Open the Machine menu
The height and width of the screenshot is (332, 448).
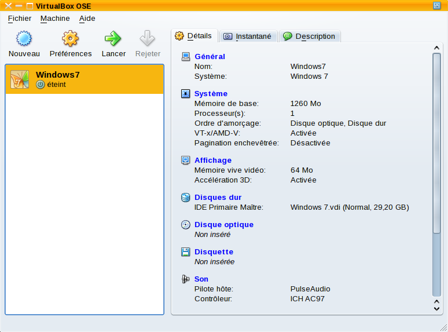(55, 19)
